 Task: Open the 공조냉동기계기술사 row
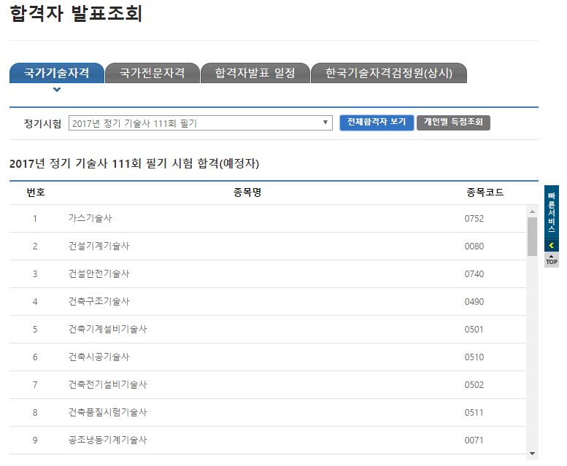coord(108,440)
